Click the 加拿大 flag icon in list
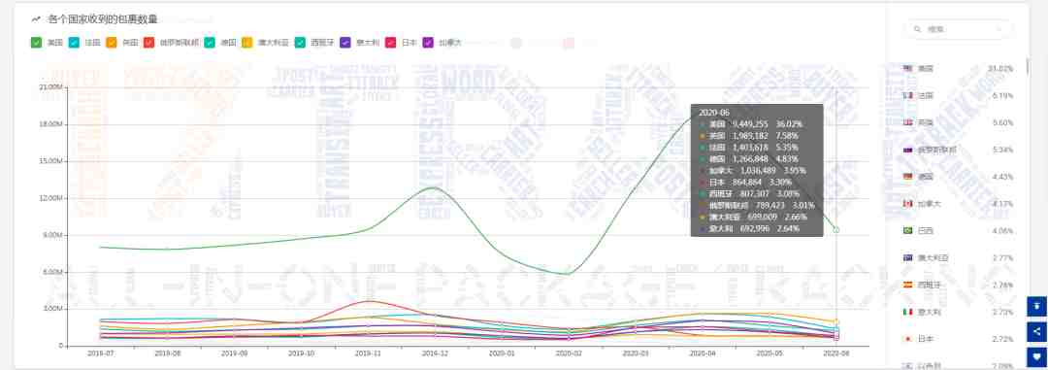 point(907,203)
